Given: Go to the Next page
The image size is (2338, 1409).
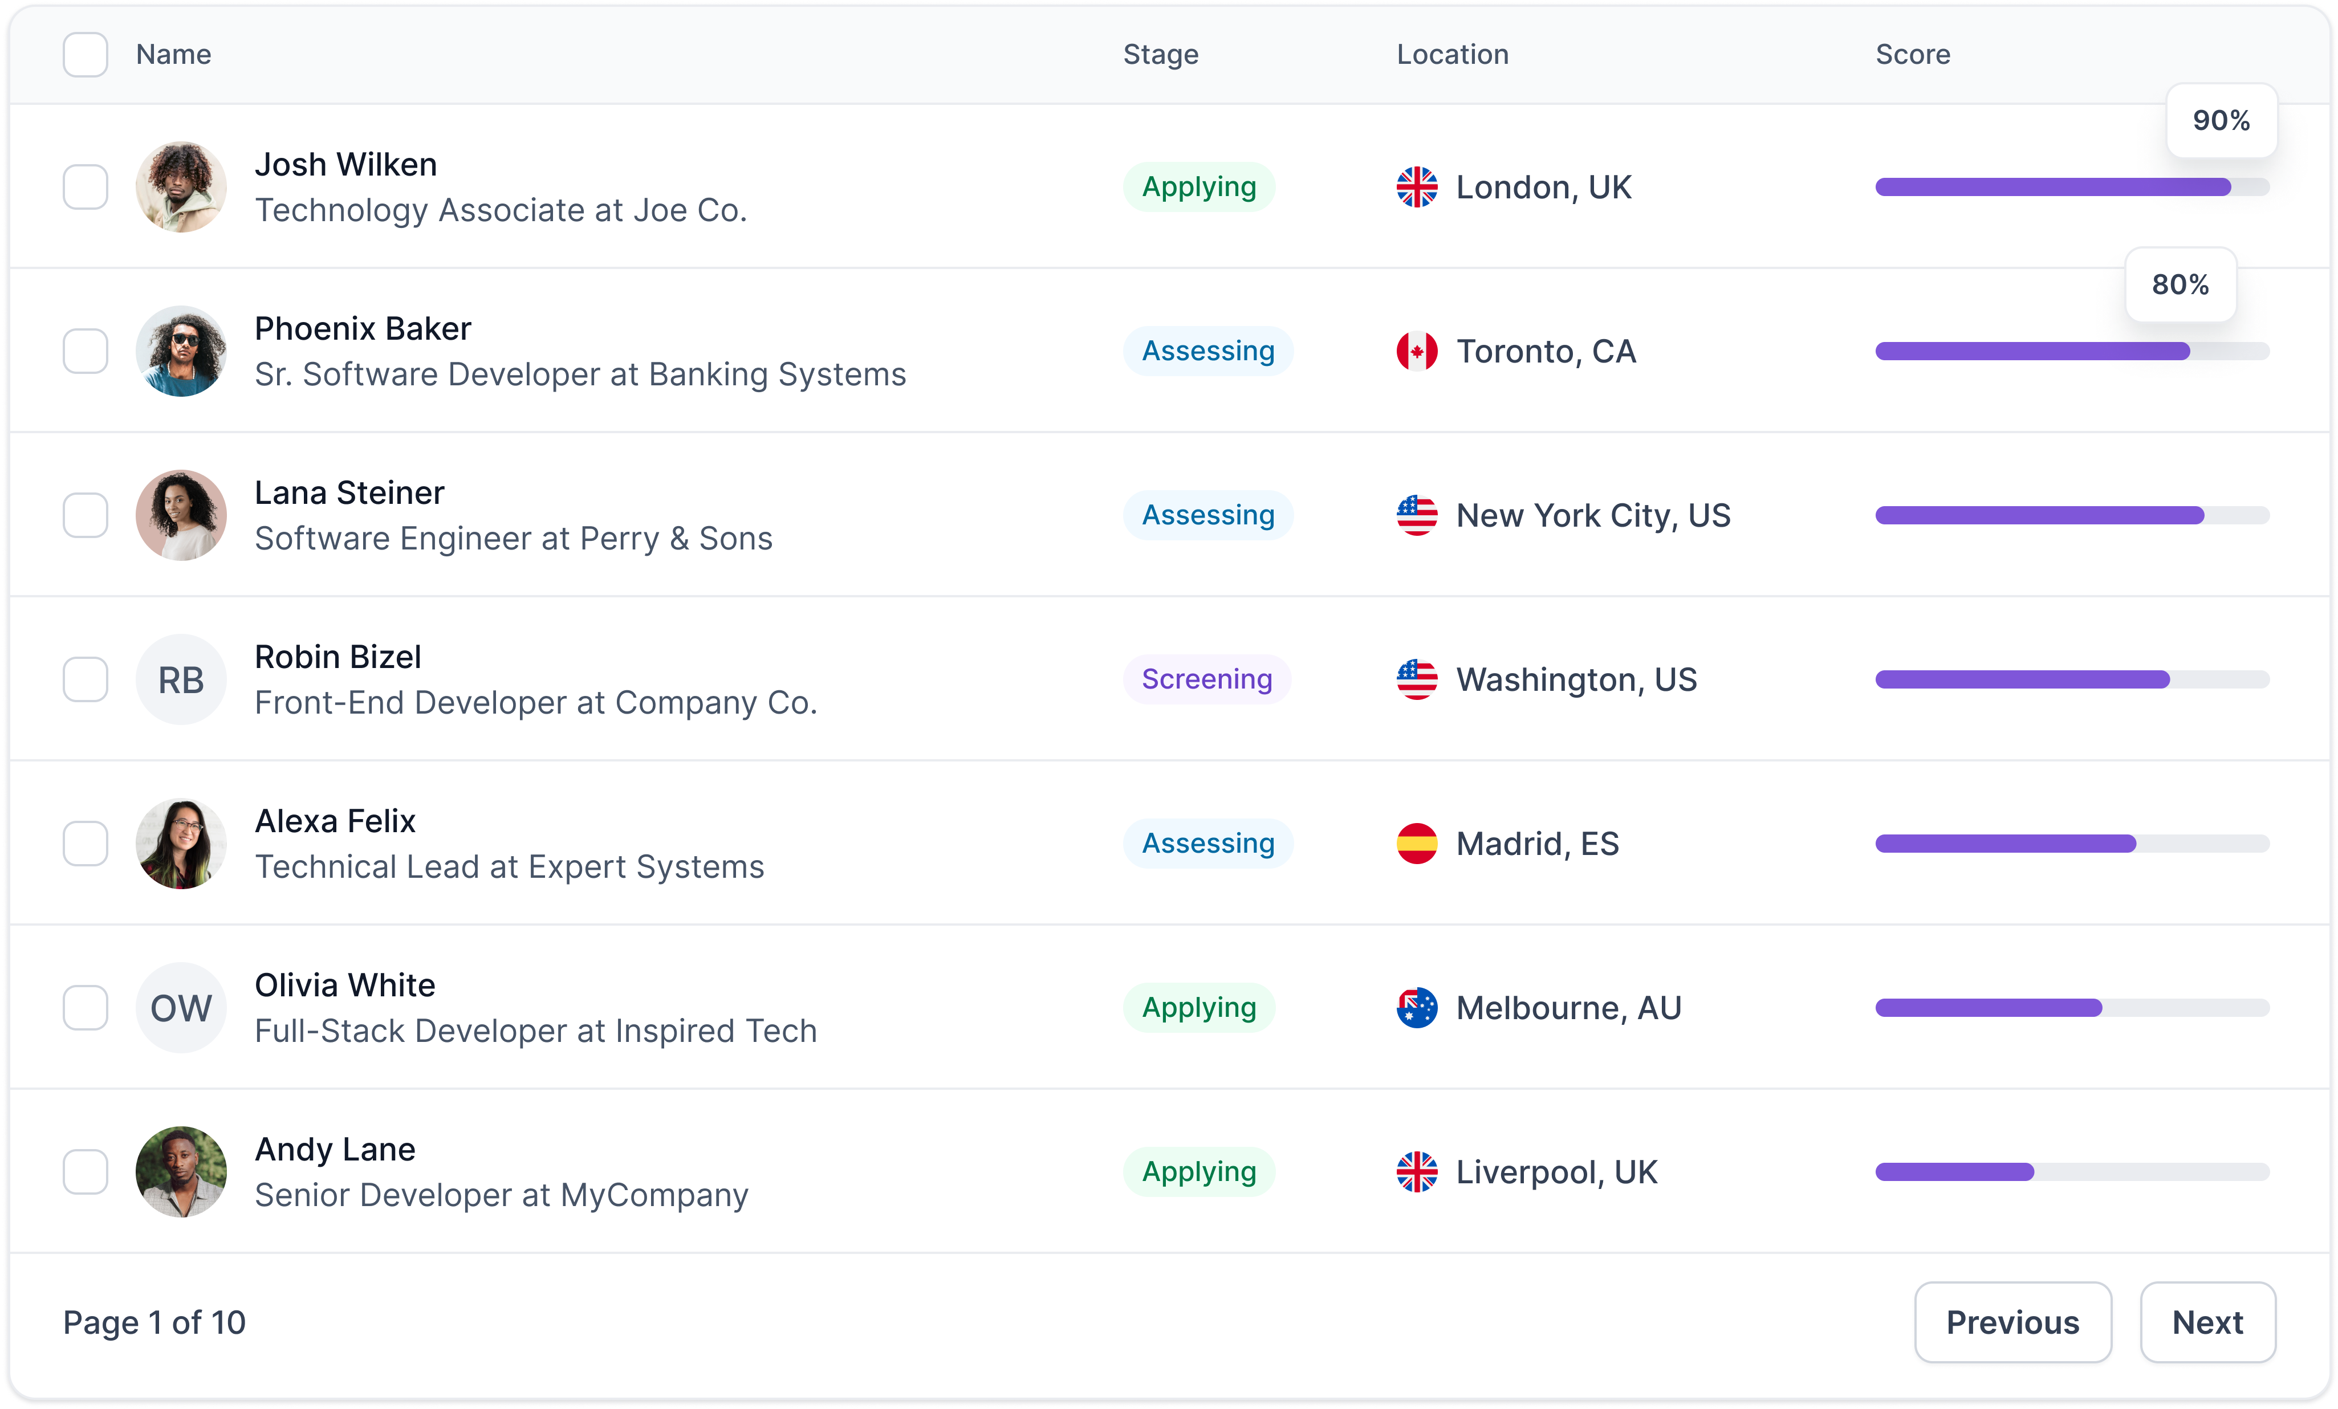Looking at the screenshot, I should pos(2207,1322).
